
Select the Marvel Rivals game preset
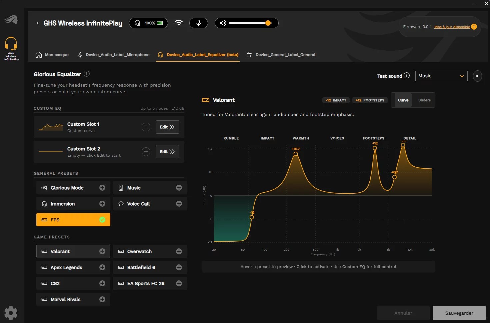point(73,299)
